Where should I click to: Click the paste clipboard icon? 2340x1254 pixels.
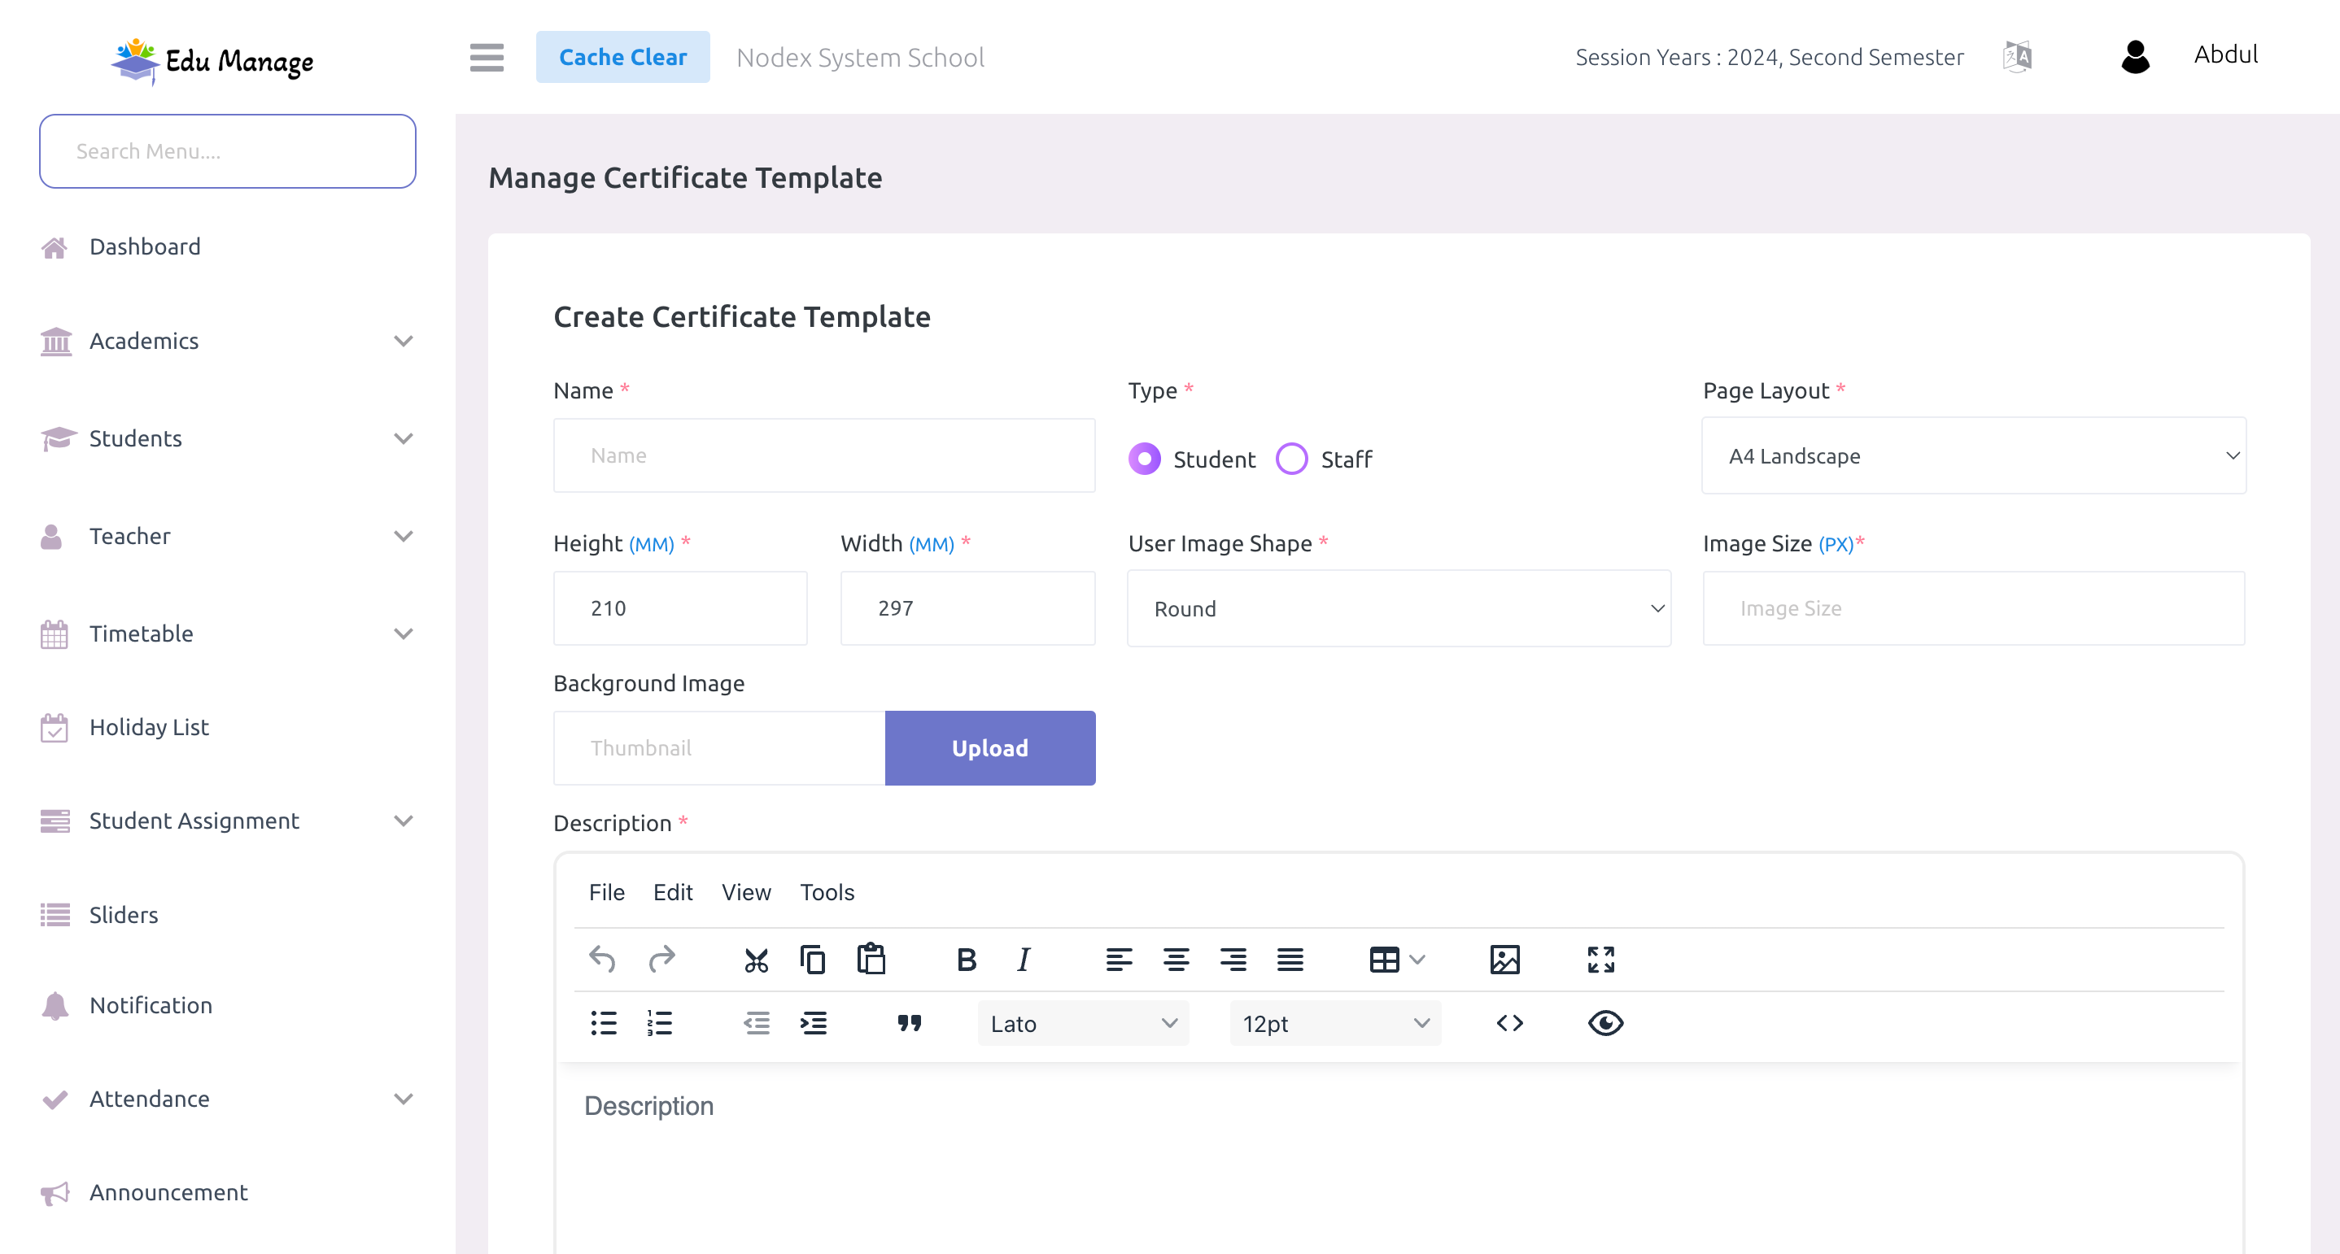pyautogui.click(x=871, y=959)
